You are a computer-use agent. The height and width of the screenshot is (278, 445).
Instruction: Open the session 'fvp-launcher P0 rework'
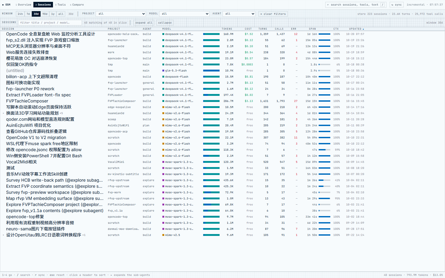[30, 89]
